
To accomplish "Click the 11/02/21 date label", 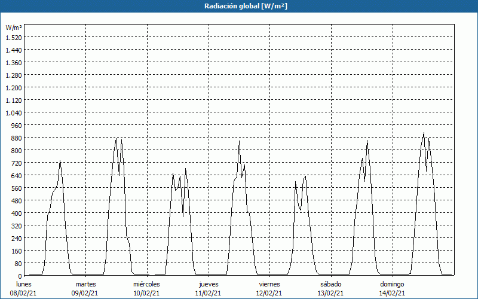I will point(208,293).
